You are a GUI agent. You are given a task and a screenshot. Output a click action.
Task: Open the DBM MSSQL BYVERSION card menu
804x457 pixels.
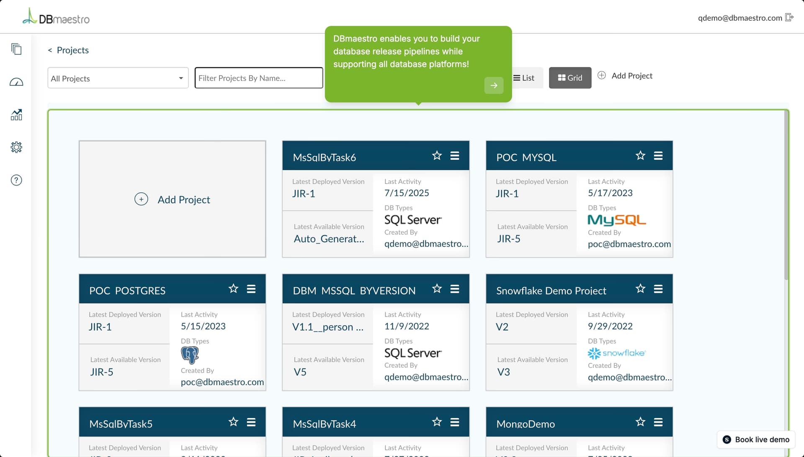coord(455,288)
